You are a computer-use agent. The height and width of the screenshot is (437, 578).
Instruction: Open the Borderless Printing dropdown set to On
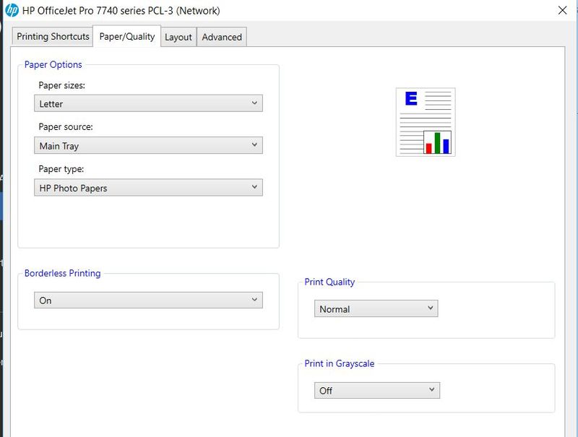tap(148, 300)
